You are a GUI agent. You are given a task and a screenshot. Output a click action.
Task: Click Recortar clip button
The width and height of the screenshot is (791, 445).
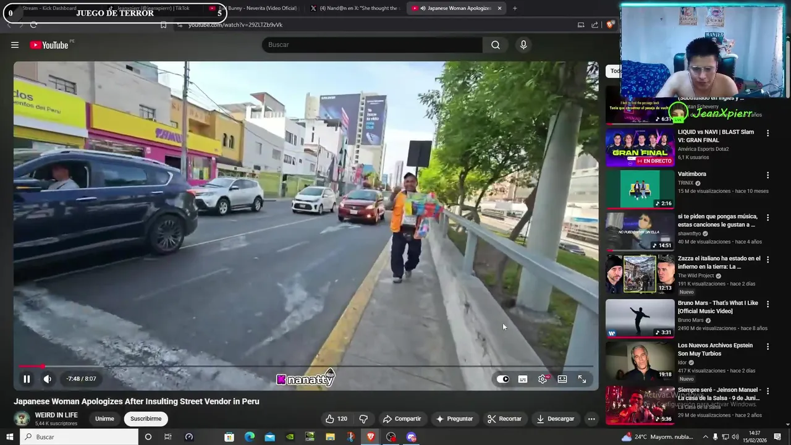pyautogui.click(x=504, y=418)
